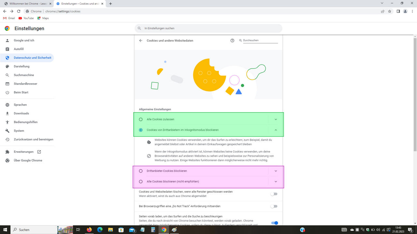Select the Alle Cookies zulassen radio button
The width and height of the screenshot is (417, 234).
(140, 119)
